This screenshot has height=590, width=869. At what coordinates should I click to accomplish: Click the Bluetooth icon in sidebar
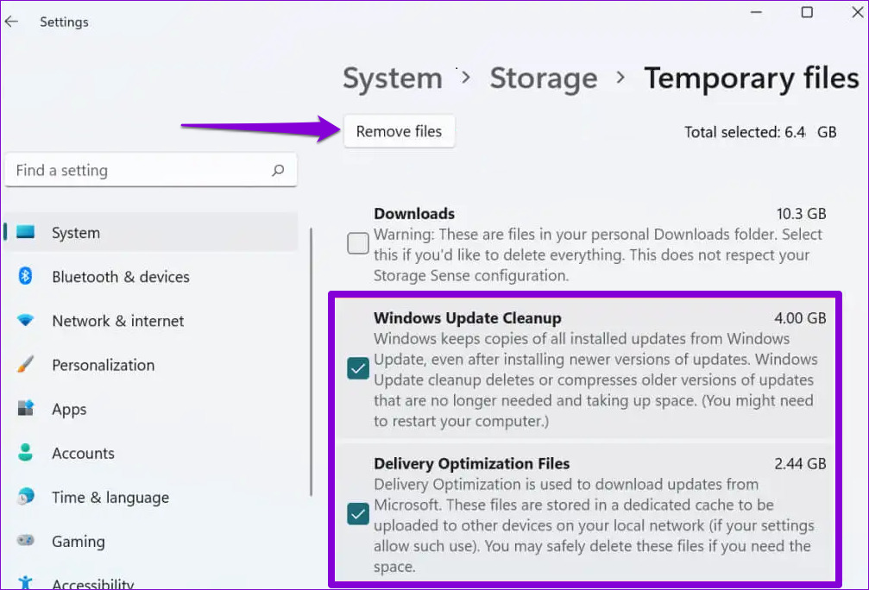click(x=26, y=277)
